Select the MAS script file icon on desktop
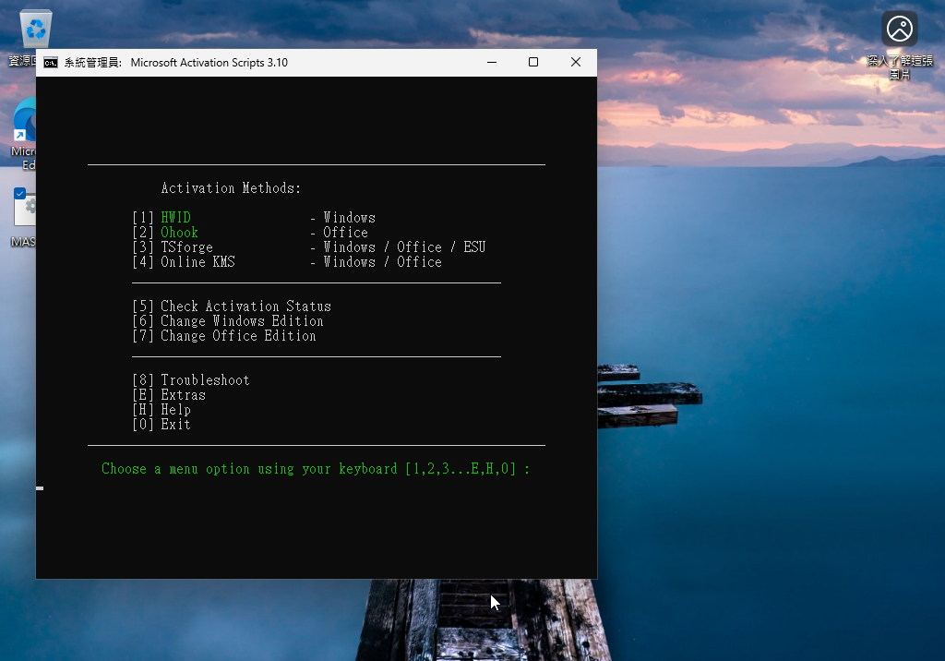This screenshot has height=661, width=945. [25, 210]
